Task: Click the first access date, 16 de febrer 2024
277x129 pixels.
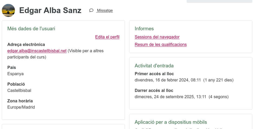Action: (x=168, y=80)
